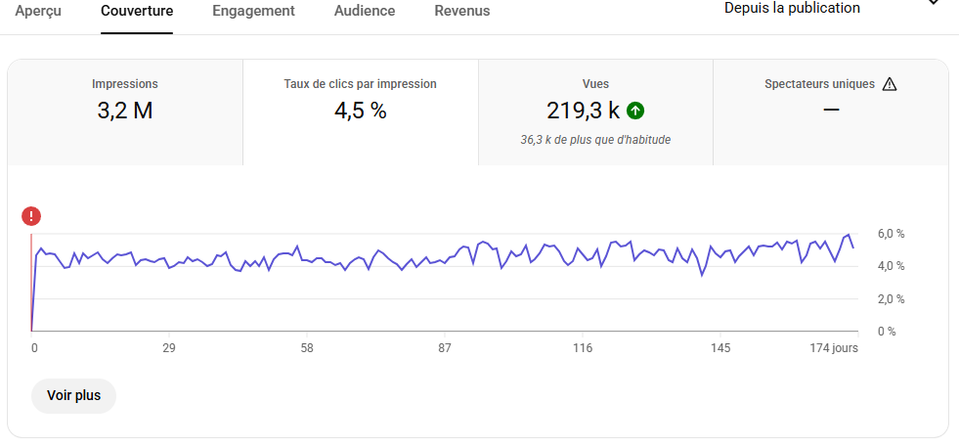Click the 58 x-axis label

pos(307,348)
